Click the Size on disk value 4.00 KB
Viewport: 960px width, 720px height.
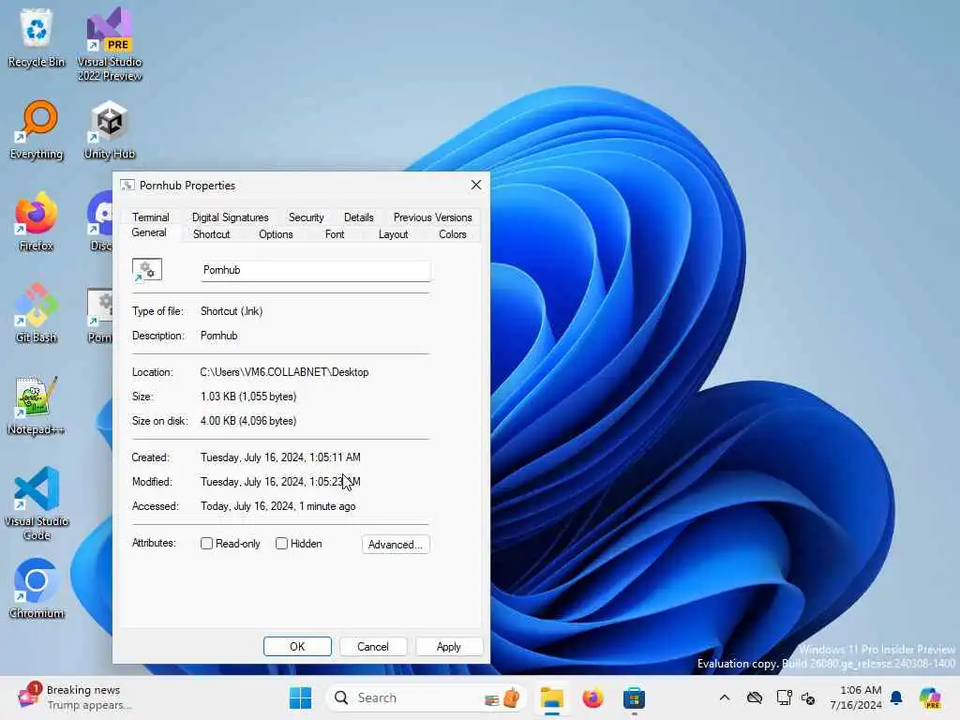coord(248,421)
